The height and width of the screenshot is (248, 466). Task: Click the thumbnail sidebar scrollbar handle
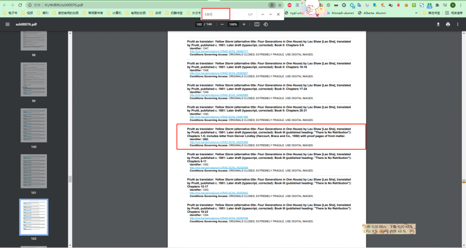(x=70, y=179)
